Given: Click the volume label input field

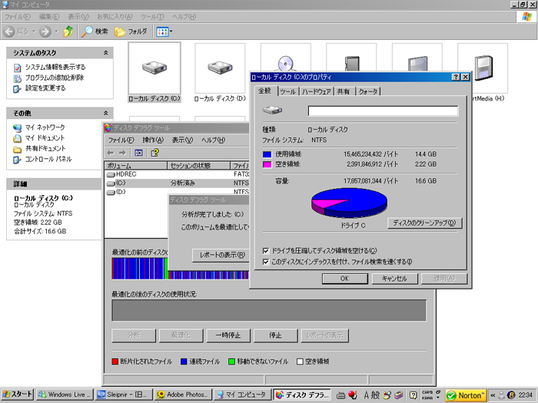Looking at the screenshot, I should [x=383, y=111].
